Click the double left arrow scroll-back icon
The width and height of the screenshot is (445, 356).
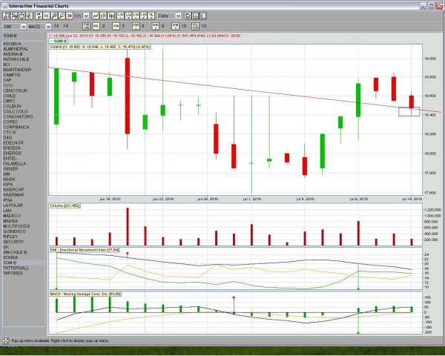pyautogui.click(x=46, y=16)
